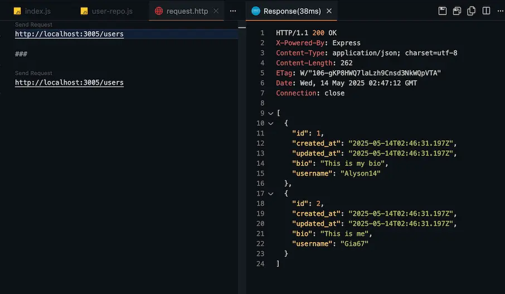Close the Response(38ms) tab
505x294 pixels.
click(329, 11)
